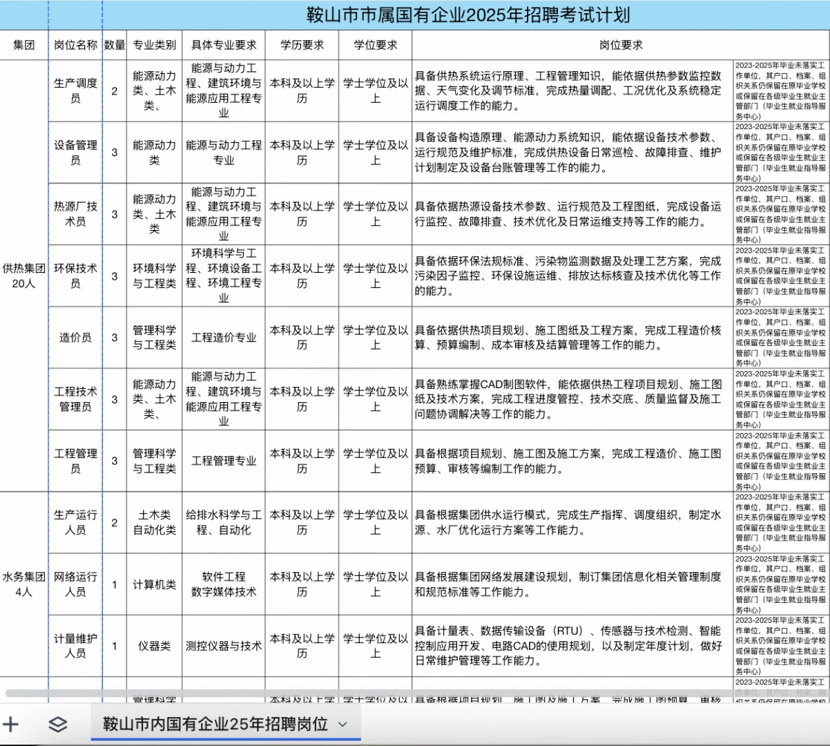
Task: Select the 生产调度员 position cell
Action: tap(76, 90)
